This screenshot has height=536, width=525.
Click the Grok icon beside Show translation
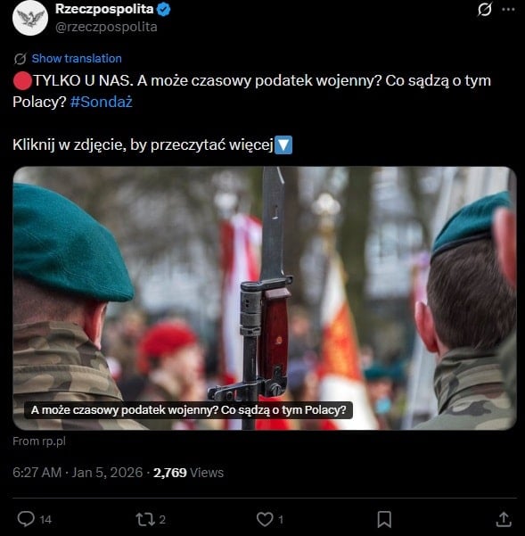(20, 59)
